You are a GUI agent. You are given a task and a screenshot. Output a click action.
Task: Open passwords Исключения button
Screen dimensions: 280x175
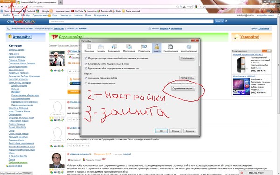(187, 78)
